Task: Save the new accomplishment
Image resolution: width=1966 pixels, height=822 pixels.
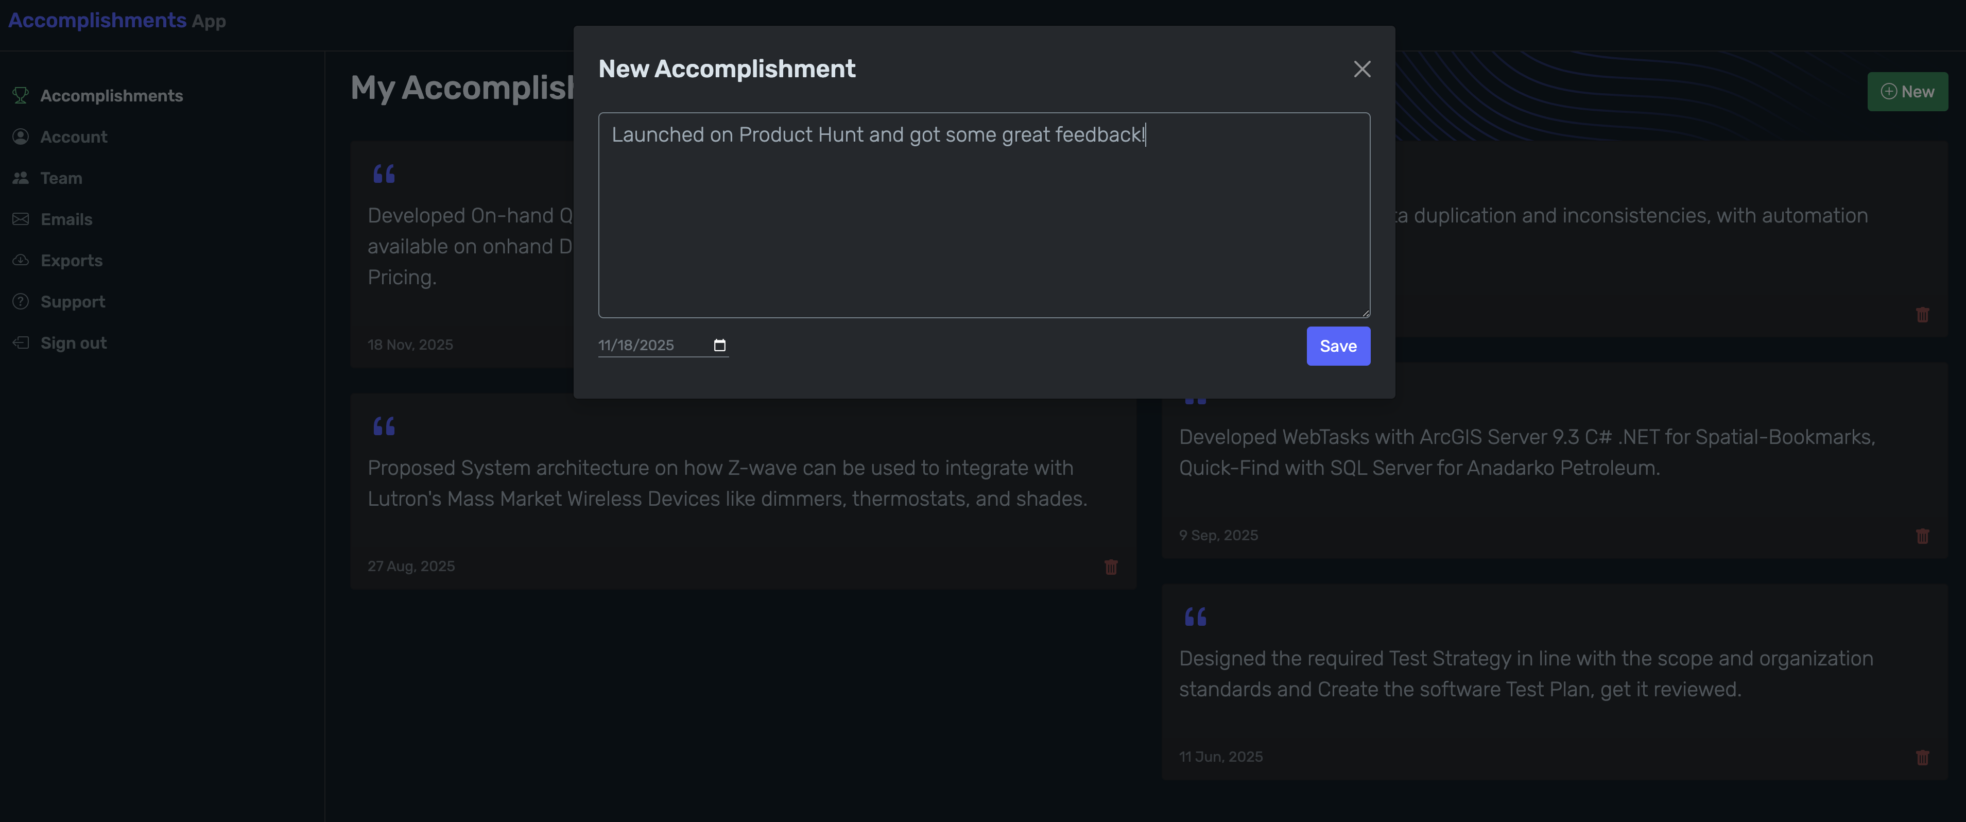Action: pos(1338,346)
